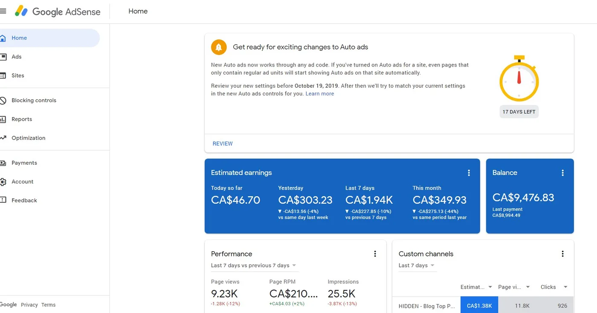
Task: Click Balance amount CA$9,476.83
Action: (523, 198)
